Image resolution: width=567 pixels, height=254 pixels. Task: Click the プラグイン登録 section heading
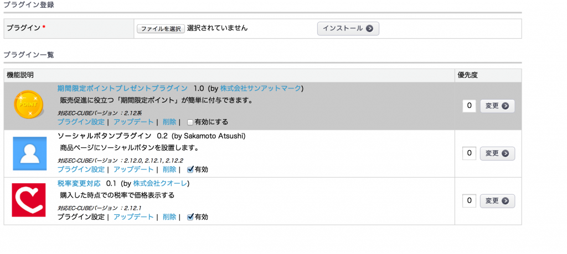(x=29, y=5)
